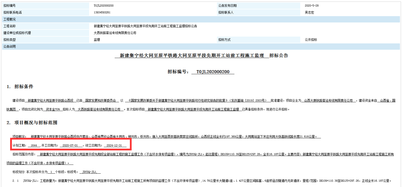The height and width of the screenshot is (187, 402).
Task: Click the heading 2. 项目概况与招标范围
Action: [x=32, y=123]
